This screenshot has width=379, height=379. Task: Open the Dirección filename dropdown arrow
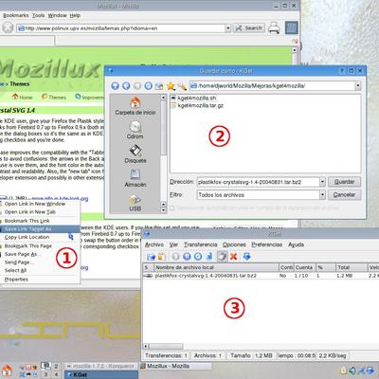(x=322, y=182)
